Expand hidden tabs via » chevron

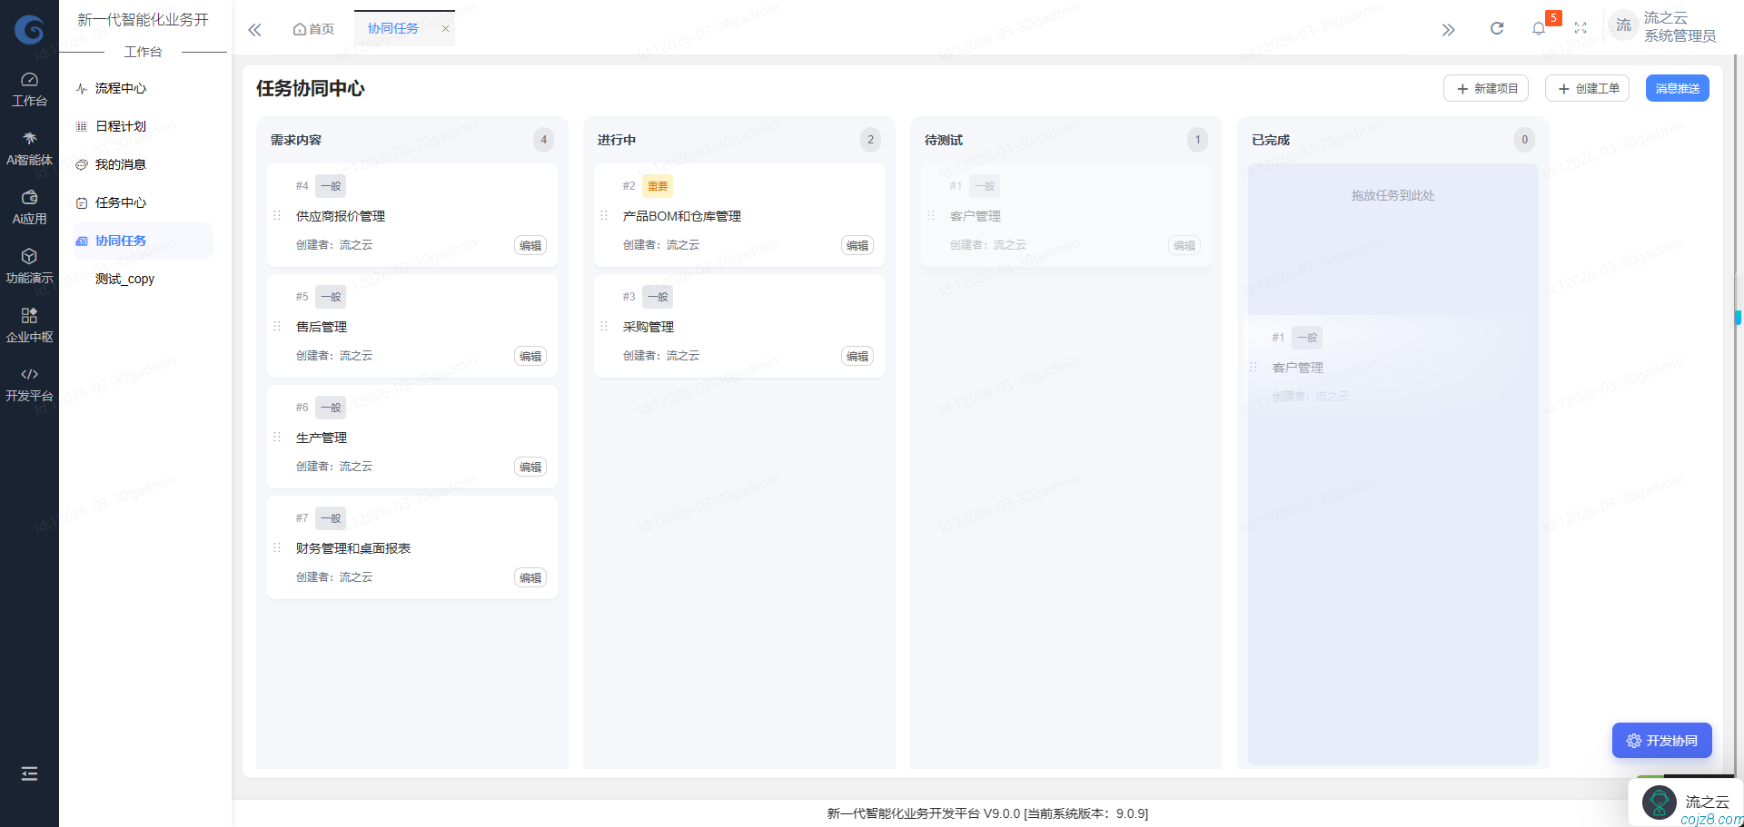point(1449,29)
